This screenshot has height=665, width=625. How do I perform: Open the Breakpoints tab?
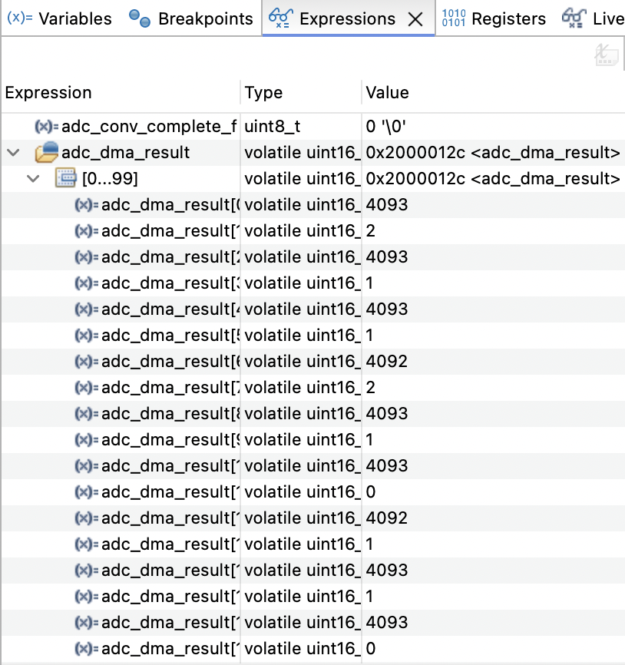point(205,18)
